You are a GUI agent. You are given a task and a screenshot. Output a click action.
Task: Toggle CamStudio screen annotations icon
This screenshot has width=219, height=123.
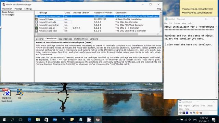pos(191,113)
